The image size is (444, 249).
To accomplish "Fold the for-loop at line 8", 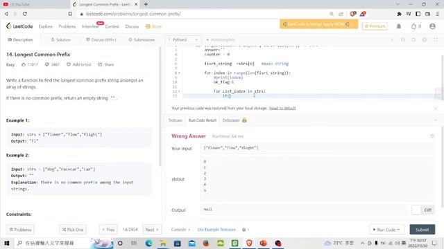I will click(x=179, y=73).
